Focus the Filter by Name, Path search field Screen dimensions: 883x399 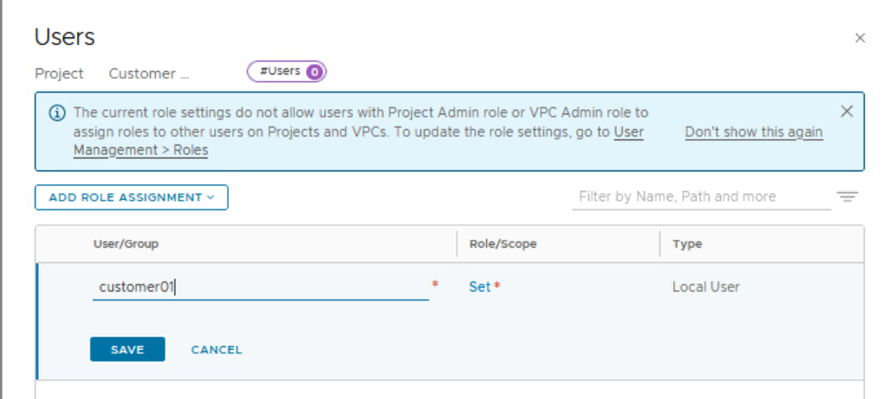(701, 197)
